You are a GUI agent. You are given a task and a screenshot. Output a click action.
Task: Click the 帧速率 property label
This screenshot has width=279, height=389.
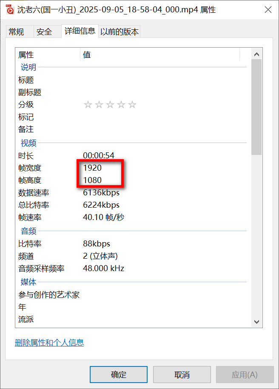30,217
